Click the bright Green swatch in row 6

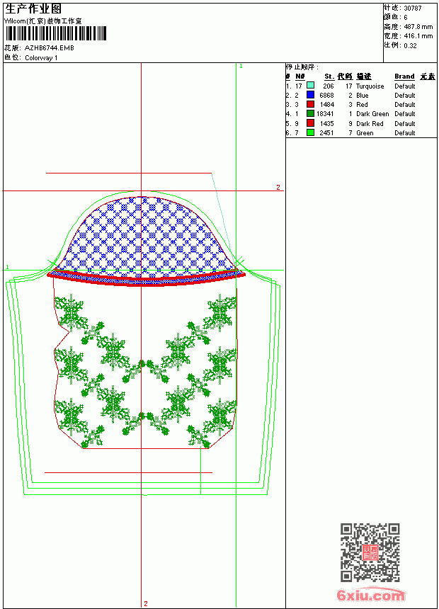(x=310, y=132)
